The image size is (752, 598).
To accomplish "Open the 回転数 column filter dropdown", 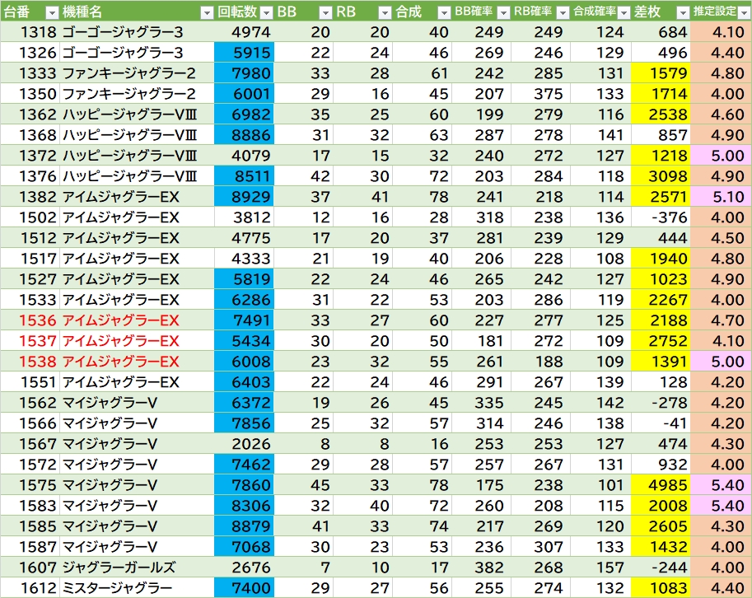I will (x=266, y=13).
